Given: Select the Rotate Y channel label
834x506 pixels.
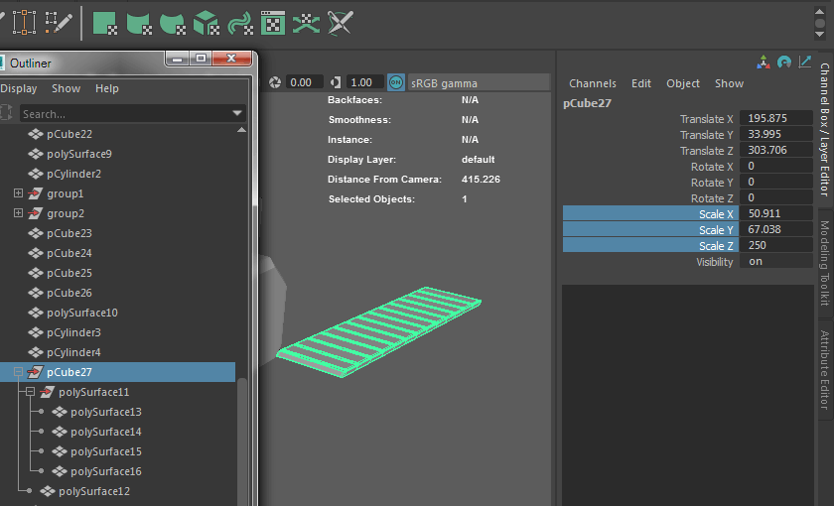Looking at the screenshot, I should click(712, 183).
